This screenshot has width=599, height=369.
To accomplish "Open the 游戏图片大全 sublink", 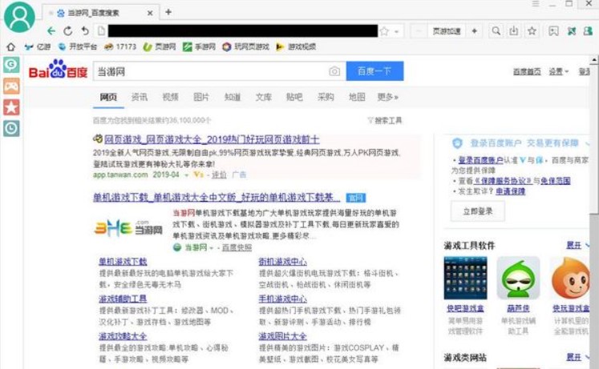I will pyautogui.click(x=283, y=336).
